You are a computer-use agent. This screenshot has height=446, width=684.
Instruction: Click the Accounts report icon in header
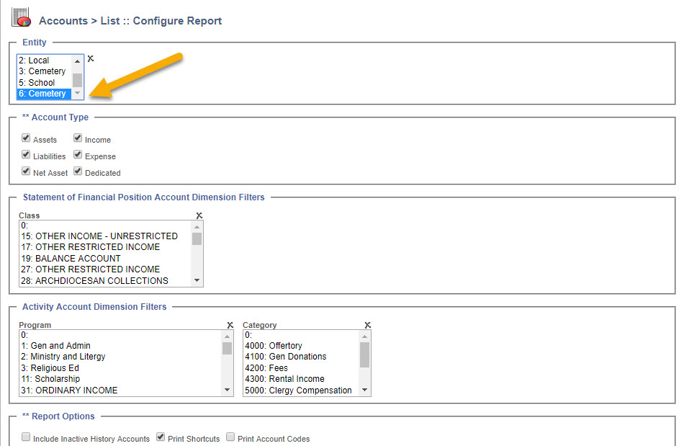coord(21,17)
